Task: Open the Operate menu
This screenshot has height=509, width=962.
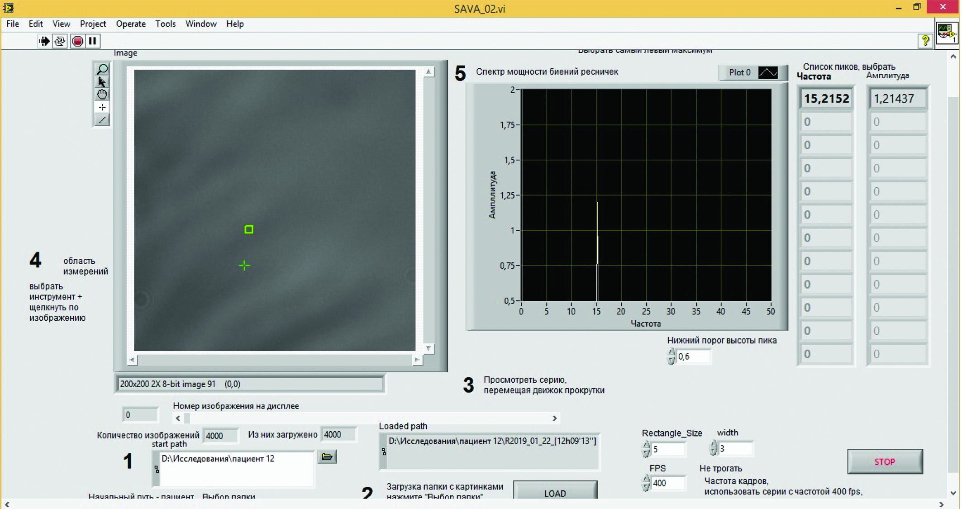Action: [130, 24]
